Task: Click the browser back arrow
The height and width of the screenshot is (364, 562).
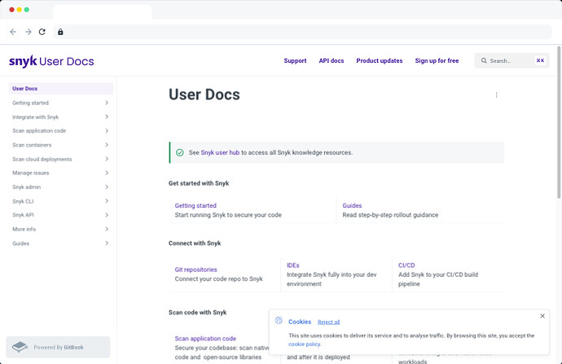Action: (13, 32)
